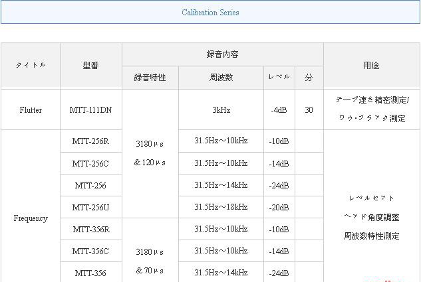Click the 周波数 sub-header
Image resolution: width=421 pixels, height=282 pixels.
(221, 78)
